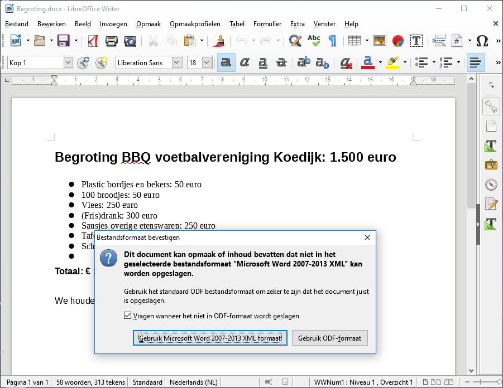Expand New document dropdown arrow
The image size is (503, 388).
[x=28, y=41]
